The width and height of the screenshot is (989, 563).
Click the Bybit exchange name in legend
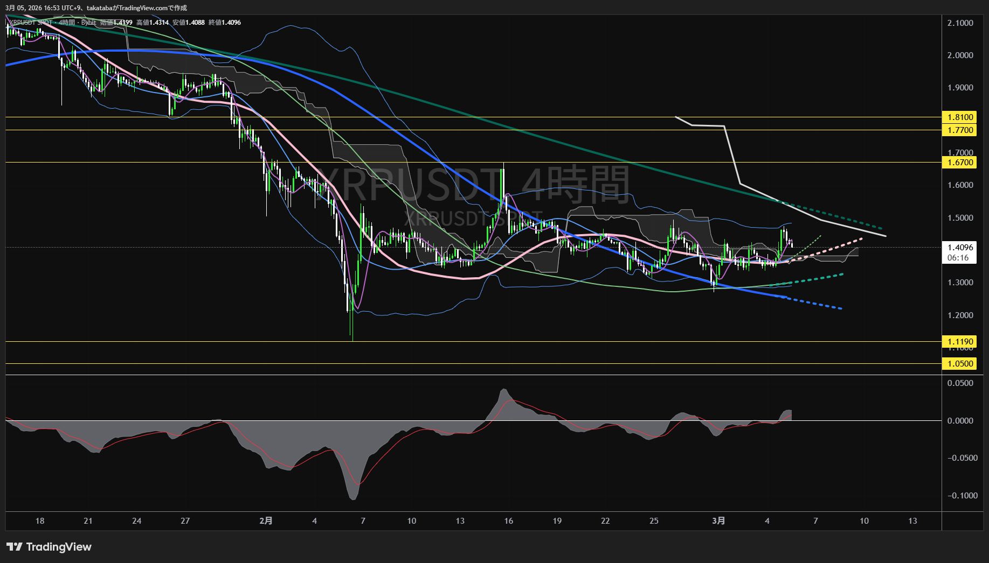tap(88, 23)
